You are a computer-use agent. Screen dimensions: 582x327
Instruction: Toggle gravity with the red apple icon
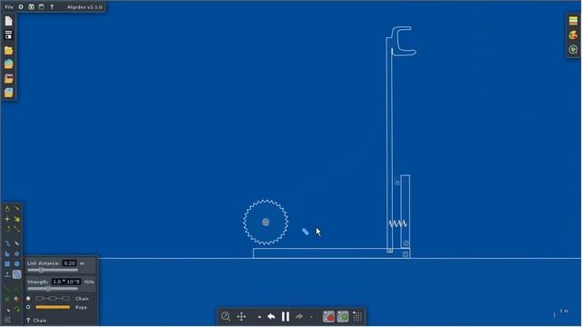(328, 317)
